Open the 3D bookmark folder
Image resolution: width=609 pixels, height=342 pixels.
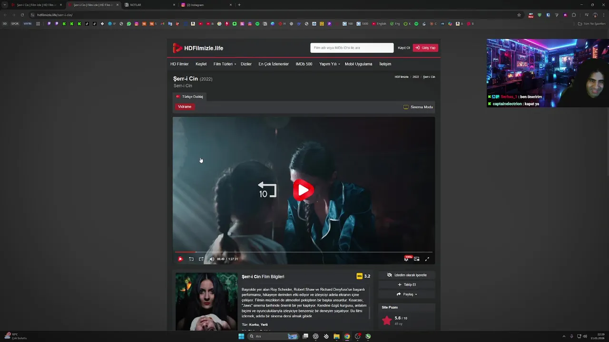pyautogui.click(x=5, y=24)
